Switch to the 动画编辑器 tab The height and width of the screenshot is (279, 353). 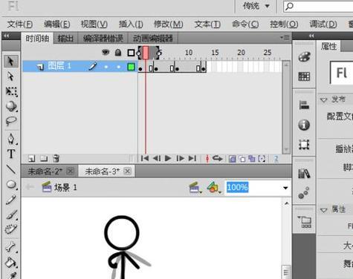[x=152, y=39]
